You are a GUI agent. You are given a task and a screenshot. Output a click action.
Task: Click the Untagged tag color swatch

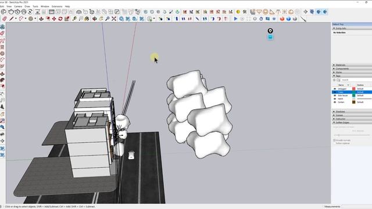[x=354, y=89]
